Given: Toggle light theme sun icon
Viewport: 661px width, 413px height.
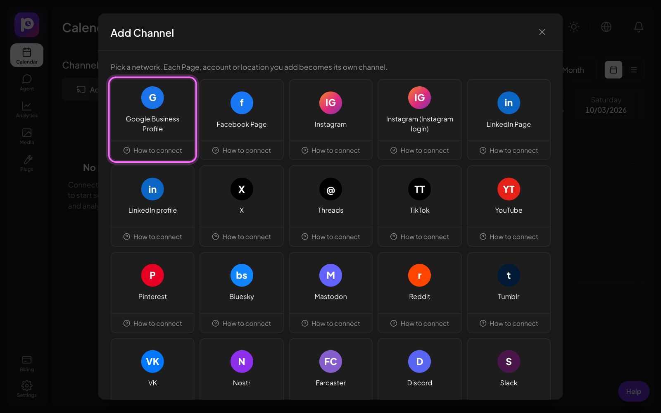Looking at the screenshot, I should coord(573,27).
